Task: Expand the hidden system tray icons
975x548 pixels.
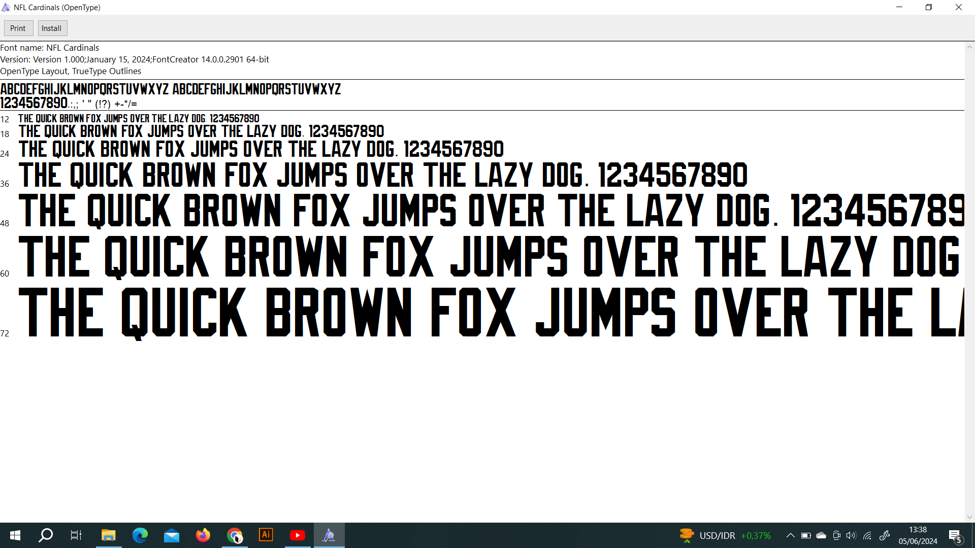Action: coord(791,535)
